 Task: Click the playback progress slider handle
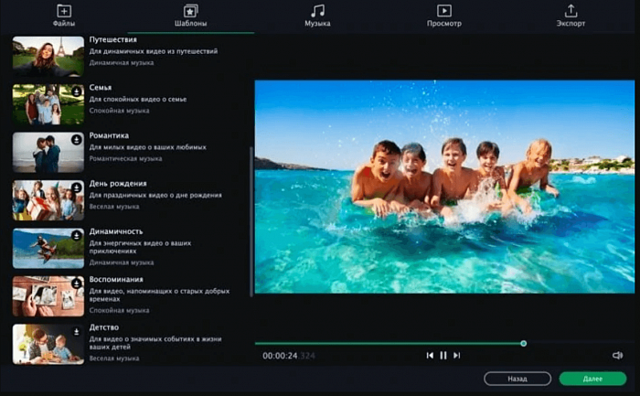[523, 343]
